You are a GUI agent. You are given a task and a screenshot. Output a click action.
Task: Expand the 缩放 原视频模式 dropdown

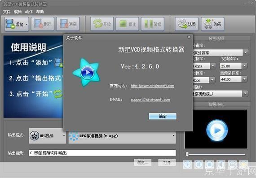(245, 94)
